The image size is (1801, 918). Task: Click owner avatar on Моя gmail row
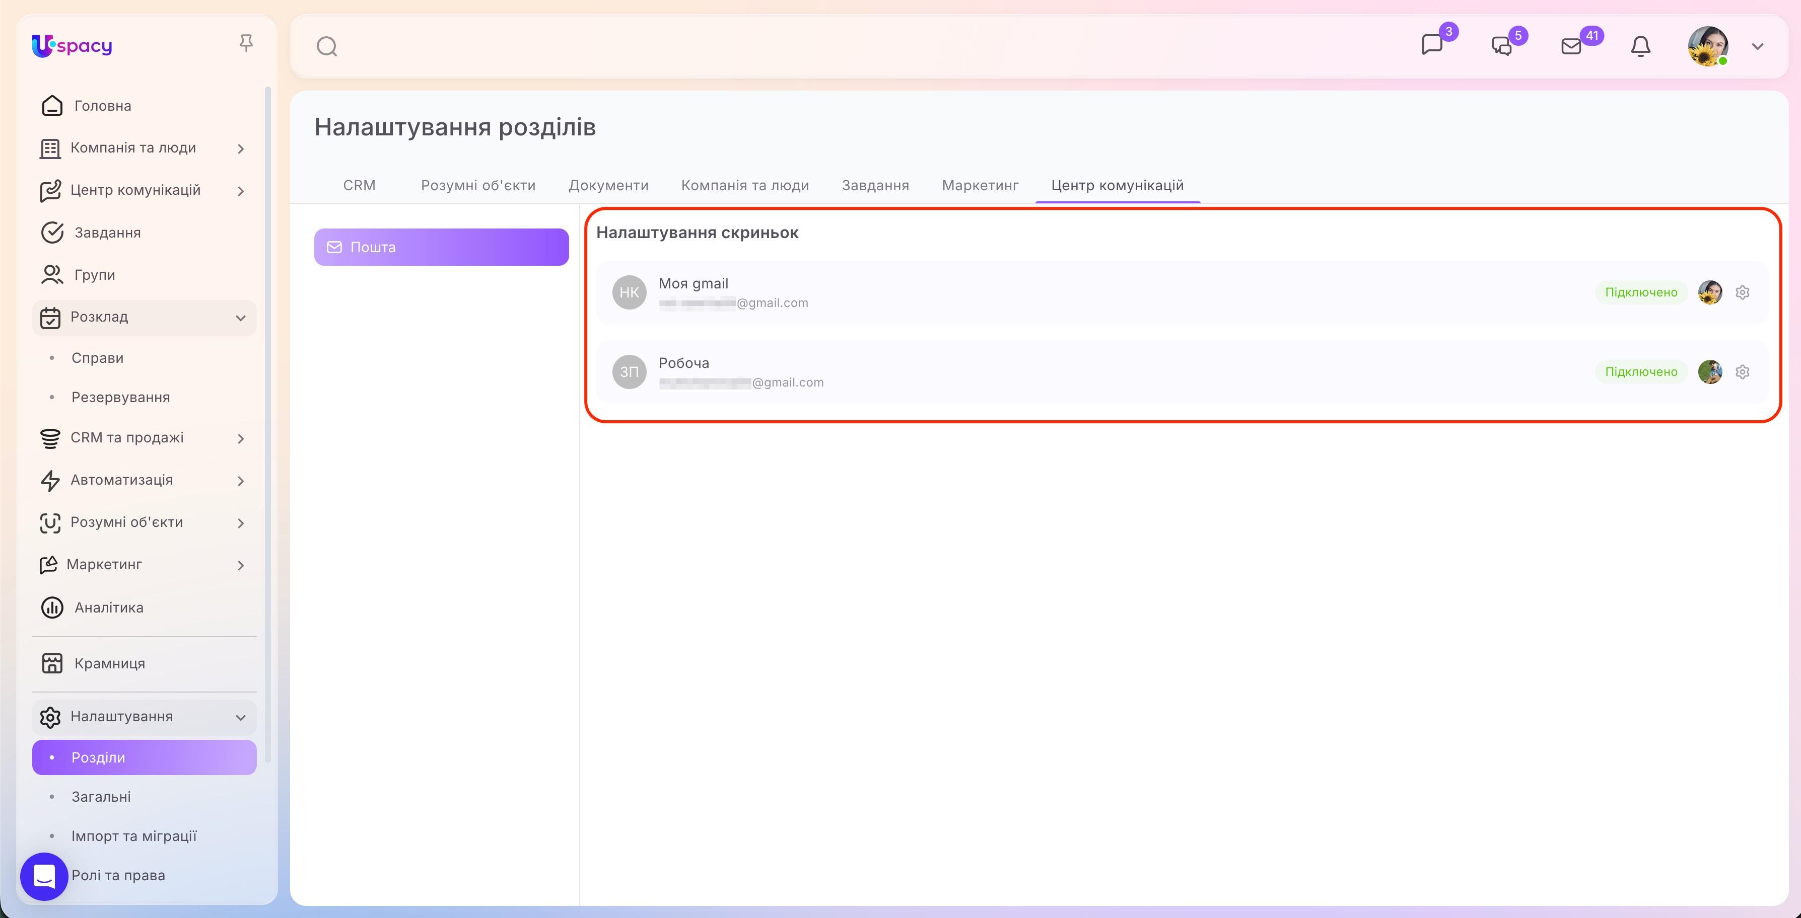(x=1710, y=292)
